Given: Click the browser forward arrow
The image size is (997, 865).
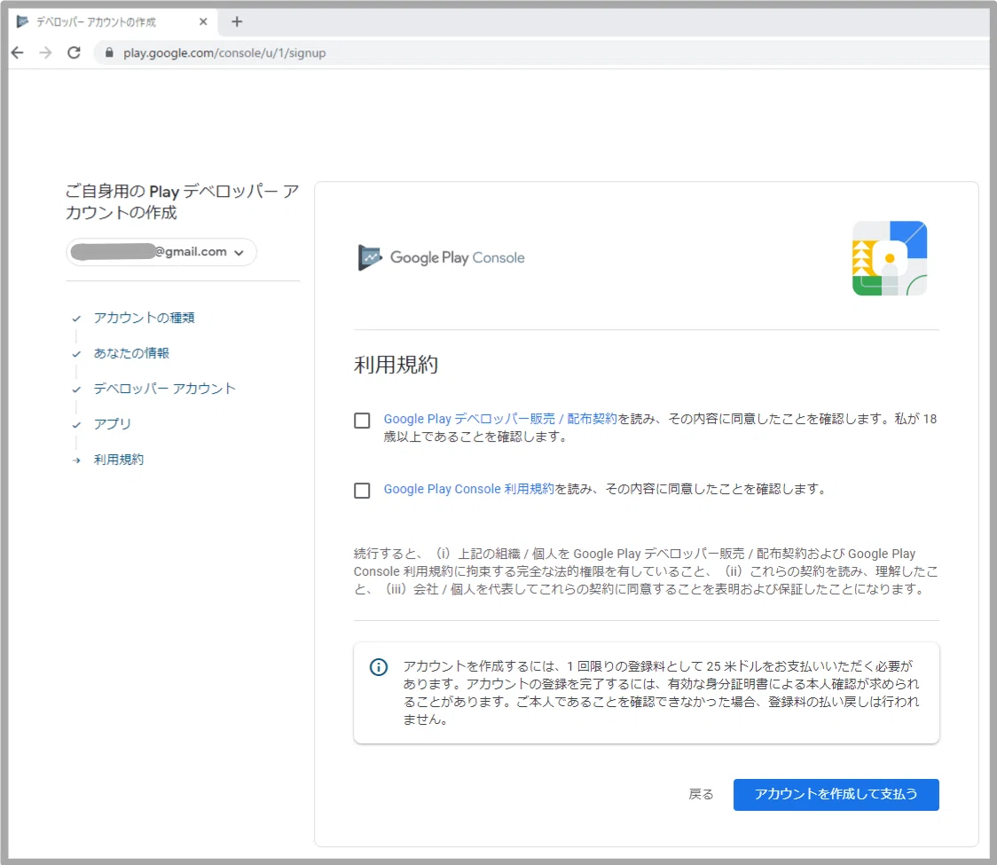Looking at the screenshot, I should (45, 53).
